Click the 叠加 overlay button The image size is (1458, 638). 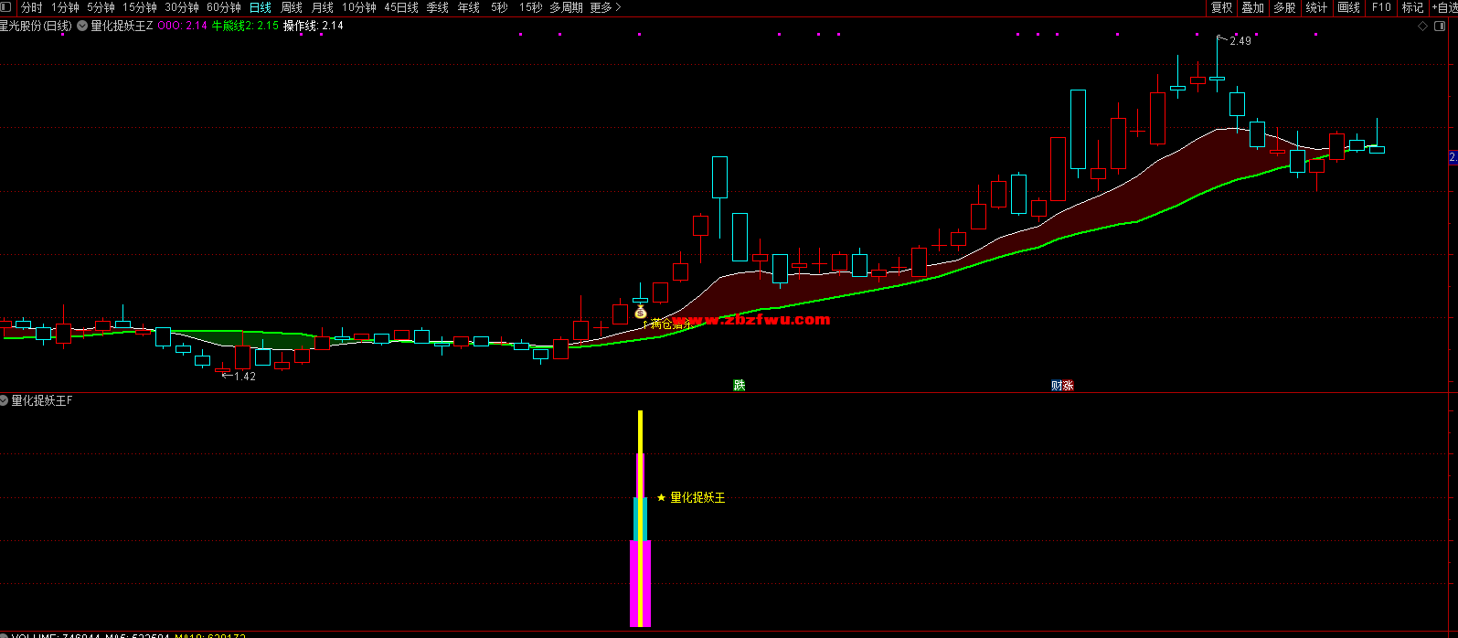tap(1252, 7)
